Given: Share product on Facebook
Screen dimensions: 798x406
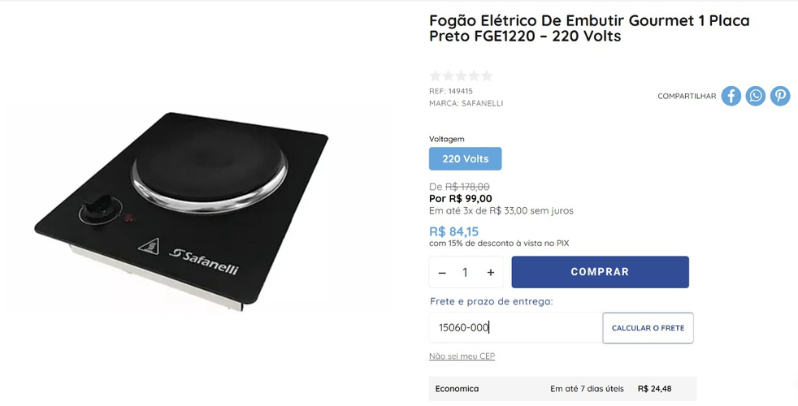Looking at the screenshot, I should click(x=731, y=96).
